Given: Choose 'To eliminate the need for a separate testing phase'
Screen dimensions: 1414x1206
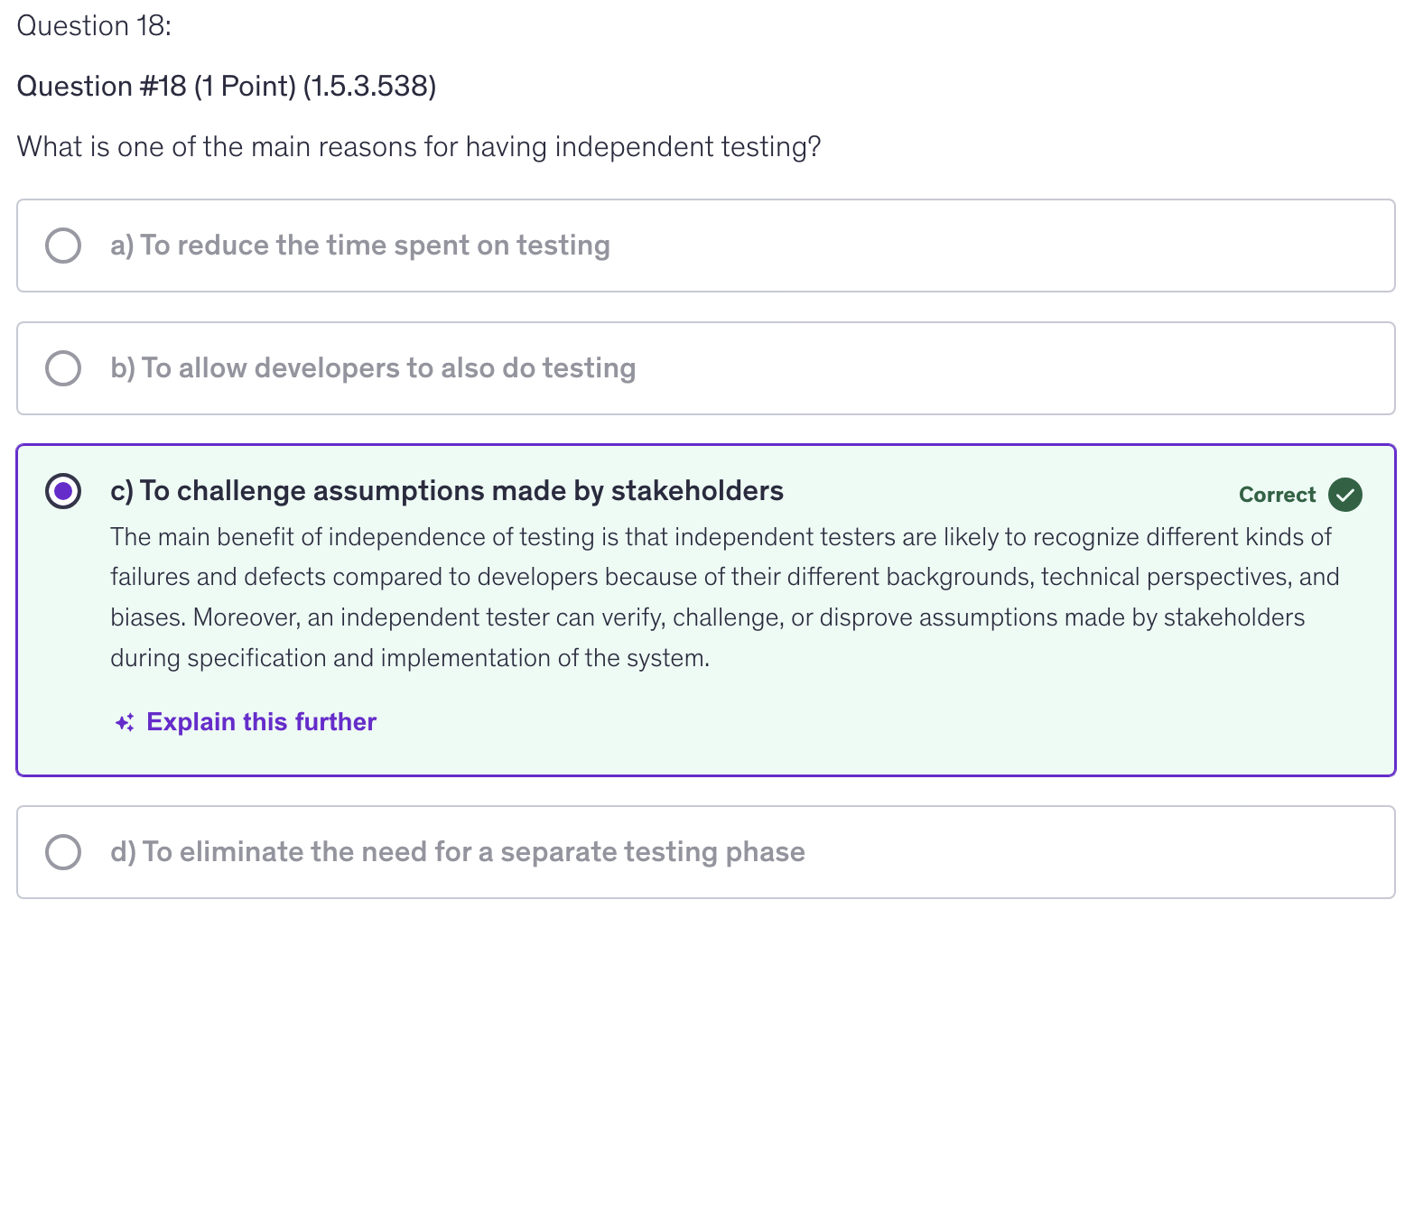Looking at the screenshot, I should [x=473, y=852].
